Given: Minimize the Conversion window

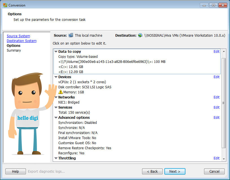Looking at the screenshot, I should [x=204, y=5].
